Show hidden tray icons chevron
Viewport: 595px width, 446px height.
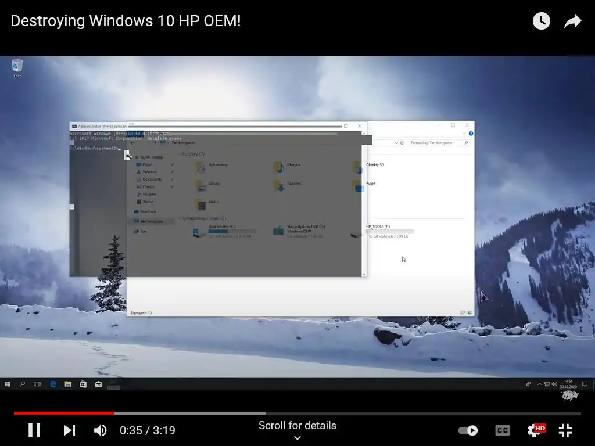tap(539, 384)
